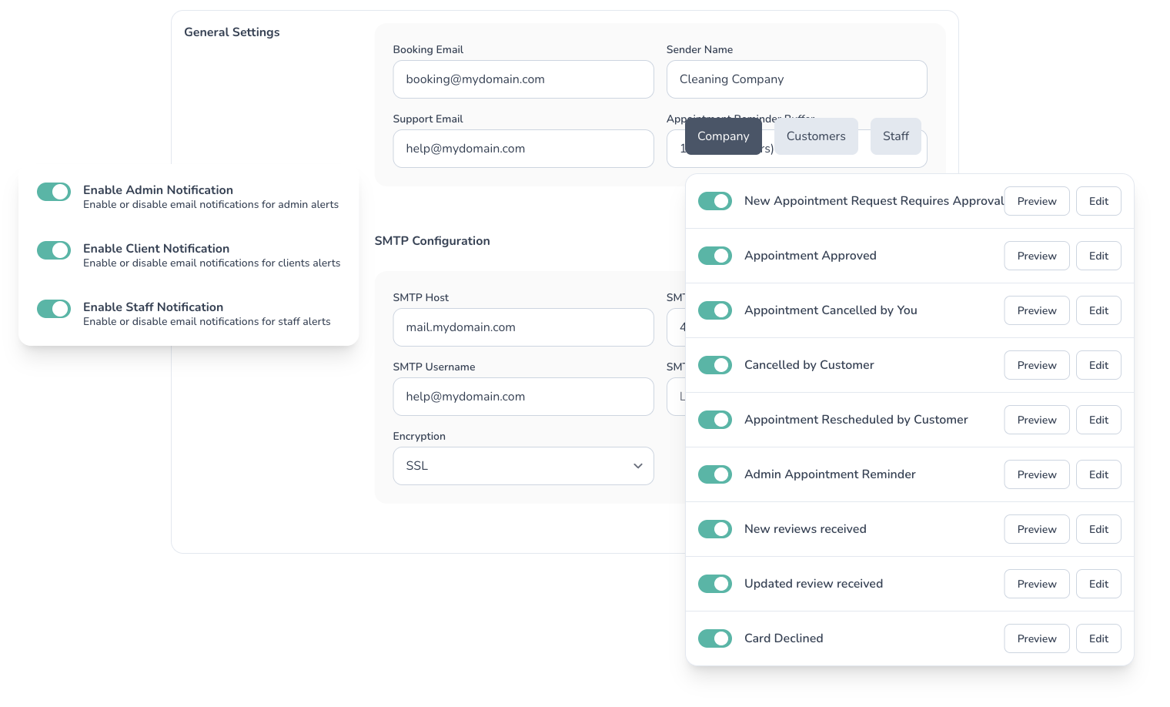Disable Admin Appointment Reminder toggle

715,474
